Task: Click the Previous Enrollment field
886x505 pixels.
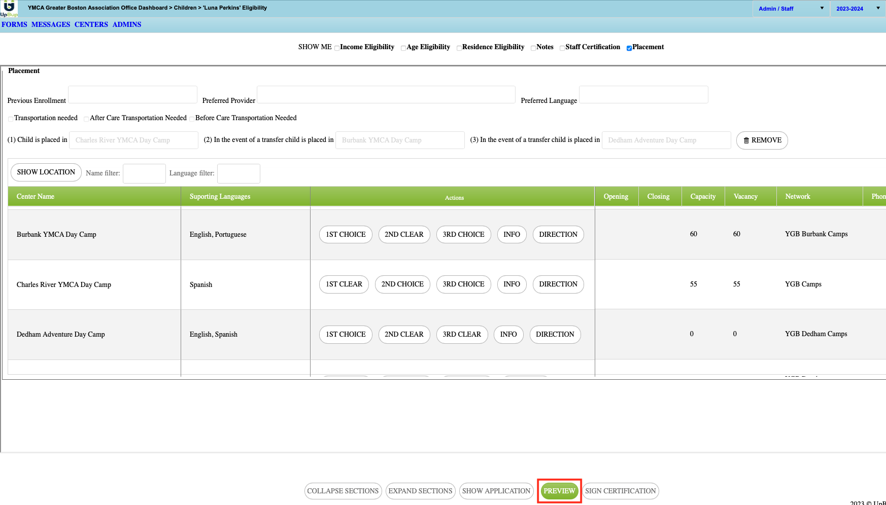Action: [x=132, y=95]
